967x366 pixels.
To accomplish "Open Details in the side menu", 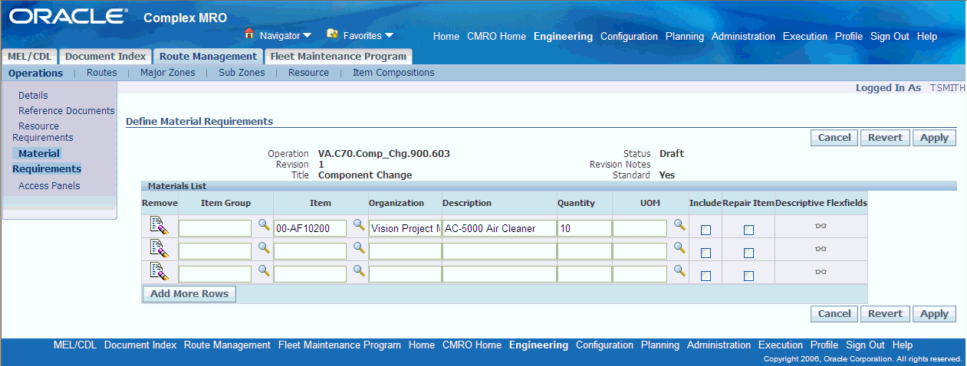I will pos(33,96).
